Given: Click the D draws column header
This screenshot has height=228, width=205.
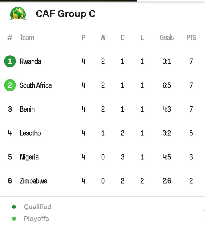Looking at the screenshot, I should tap(123, 38).
